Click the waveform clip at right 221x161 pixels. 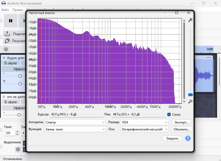204,76
